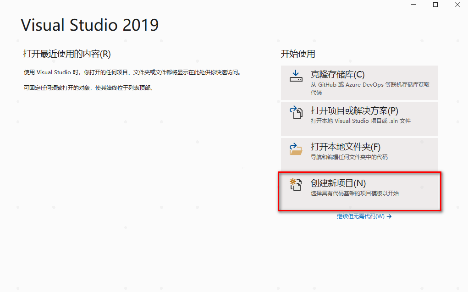This screenshot has height=292, width=468.
Task: Click text 选择具有代码基架的项目模板以开始
Action: coord(355,193)
